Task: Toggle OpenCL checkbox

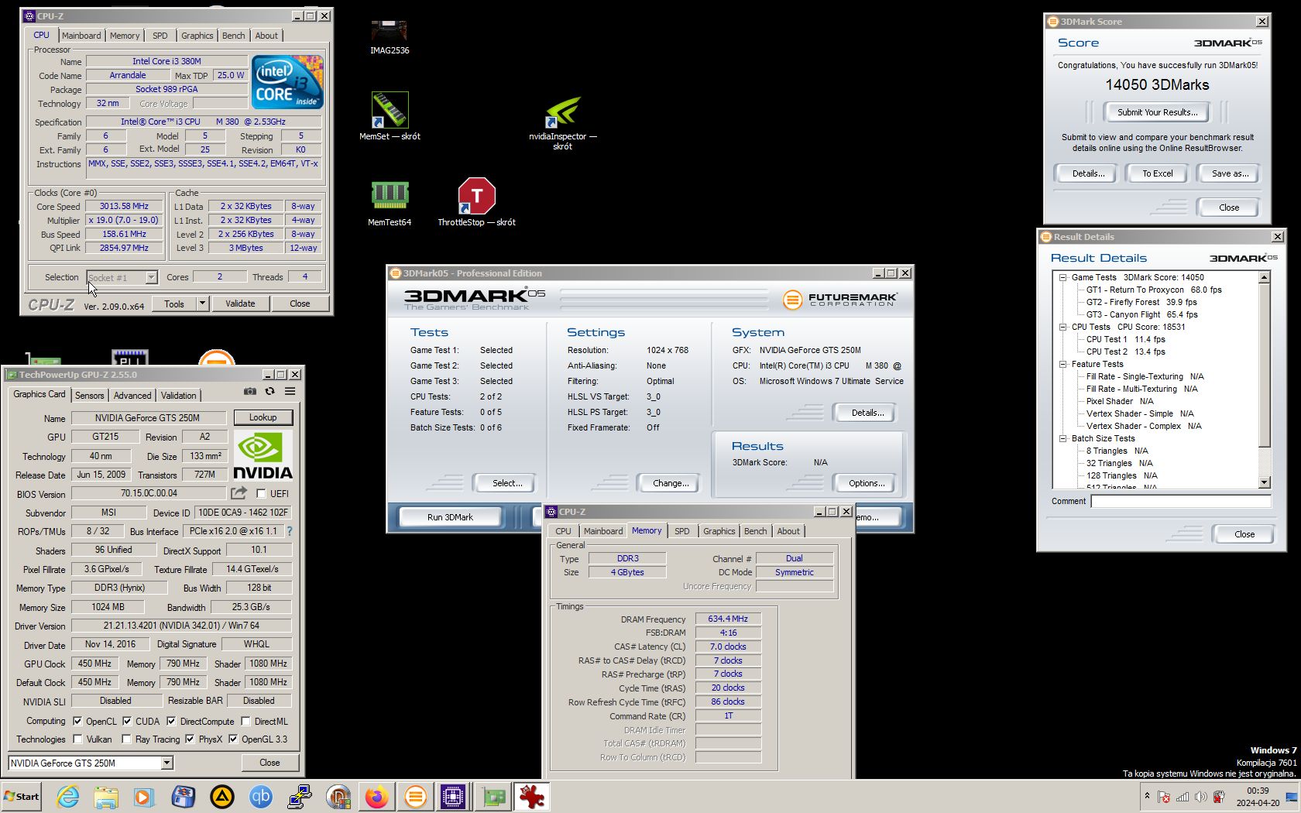Action: tap(77, 721)
